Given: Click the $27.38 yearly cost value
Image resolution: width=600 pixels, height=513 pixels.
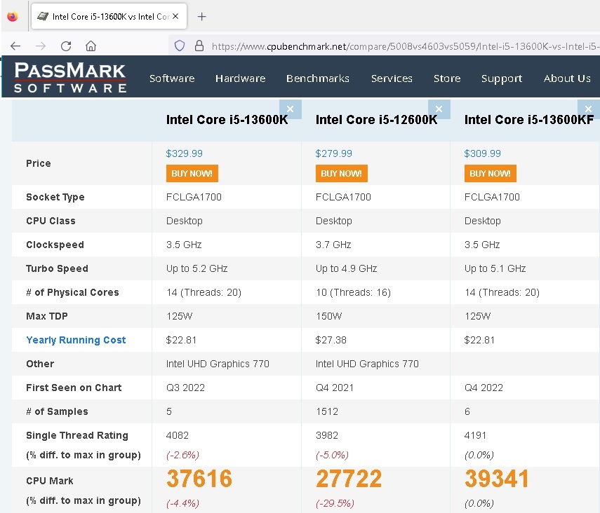Looking at the screenshot, I should click(331, 340).
